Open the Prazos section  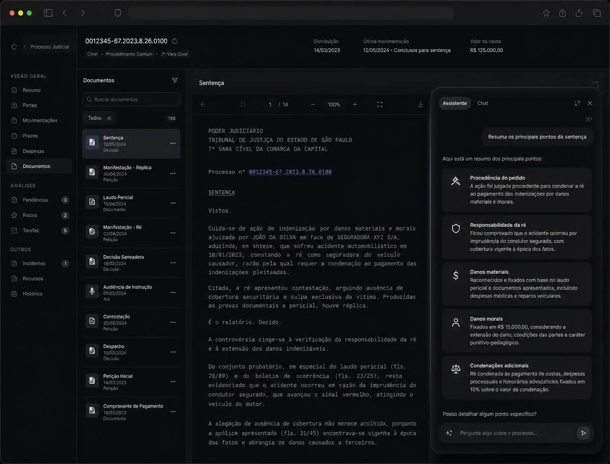(39, 136)
